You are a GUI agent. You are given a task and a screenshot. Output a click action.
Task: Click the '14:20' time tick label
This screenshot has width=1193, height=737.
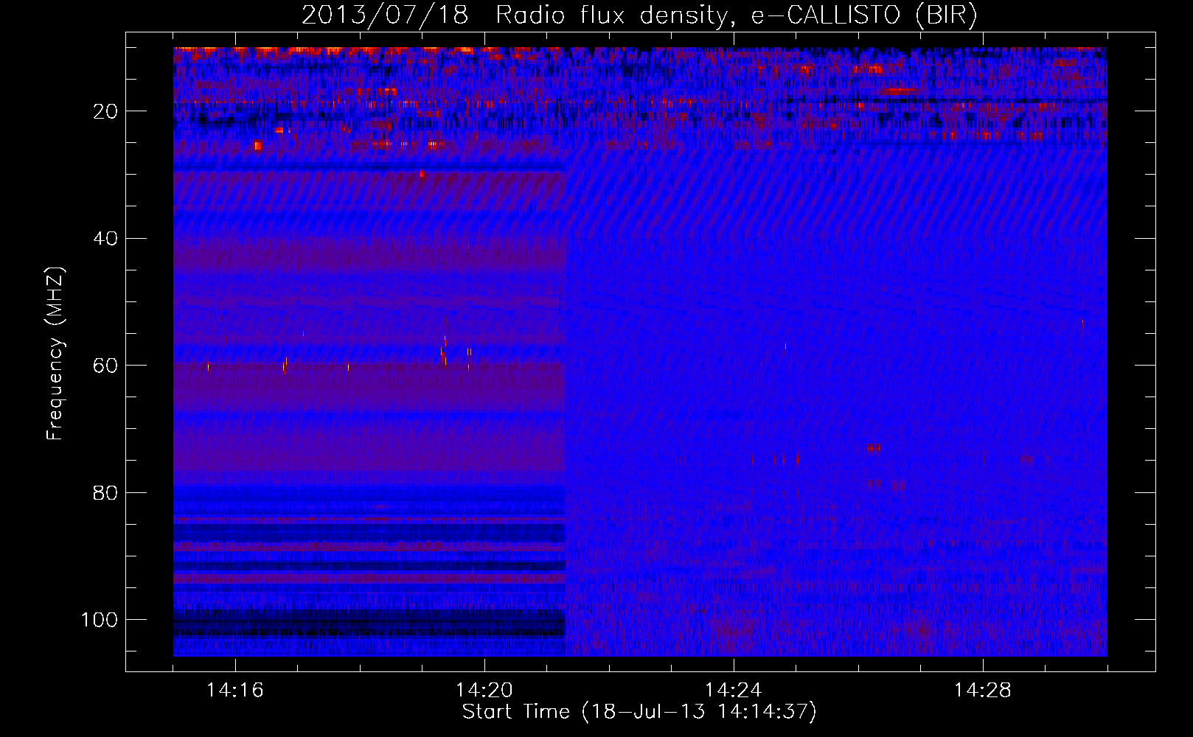(484, 691)
